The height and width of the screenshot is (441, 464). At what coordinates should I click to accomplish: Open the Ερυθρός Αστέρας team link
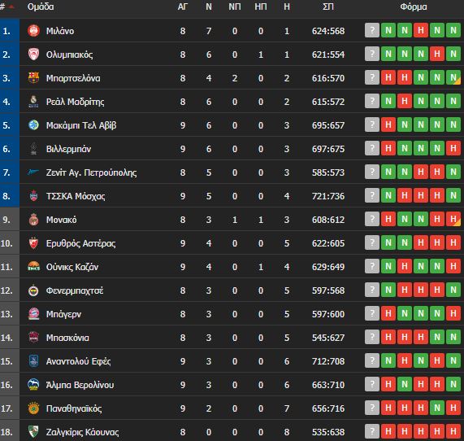point(80,243)
